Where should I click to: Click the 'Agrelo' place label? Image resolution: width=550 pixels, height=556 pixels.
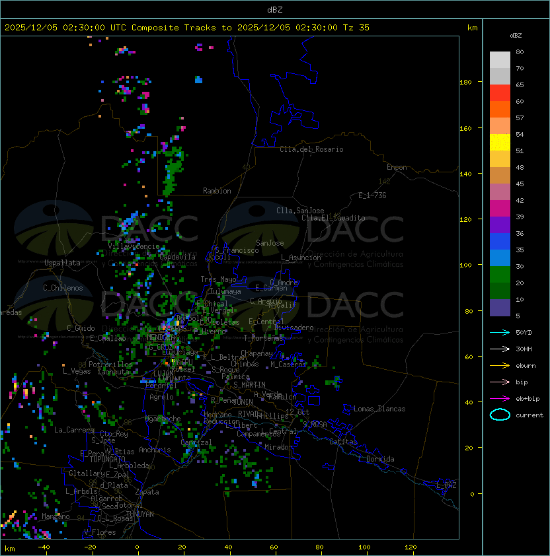tap(161, 397)
